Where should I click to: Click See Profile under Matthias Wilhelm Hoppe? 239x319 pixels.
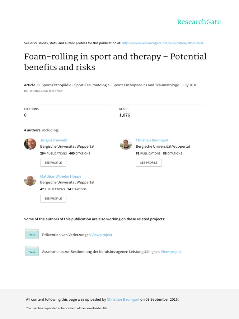coord(53,198)
